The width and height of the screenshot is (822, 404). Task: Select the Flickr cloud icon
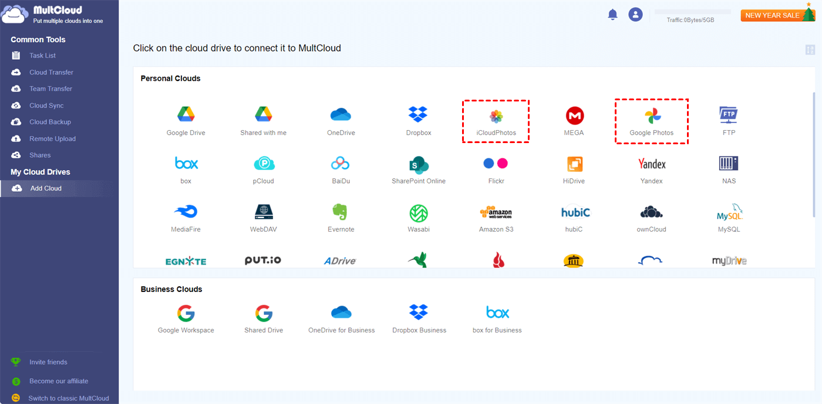tap(496, 170)
